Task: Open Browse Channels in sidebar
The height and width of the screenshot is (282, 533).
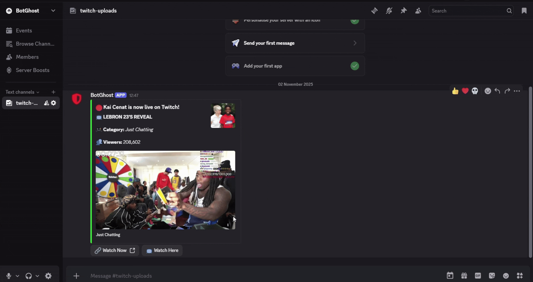Action: pos(31,44)
